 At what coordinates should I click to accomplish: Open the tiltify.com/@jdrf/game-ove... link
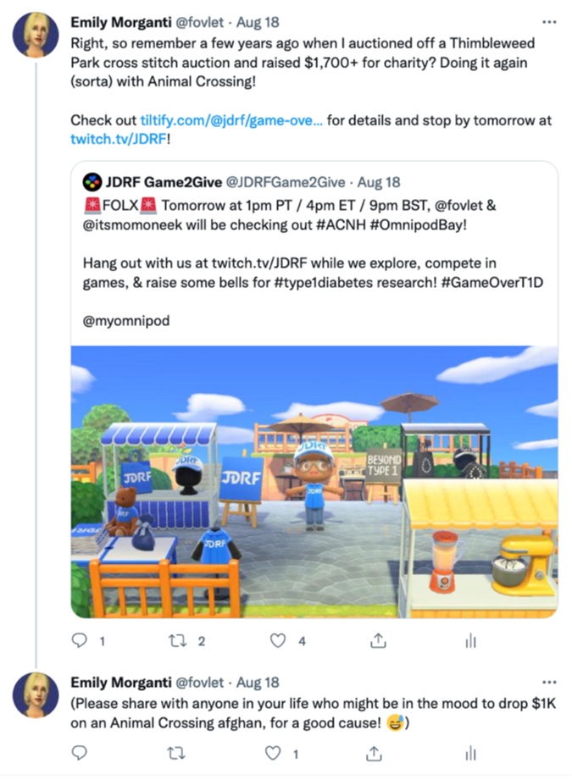pos(231,120)
